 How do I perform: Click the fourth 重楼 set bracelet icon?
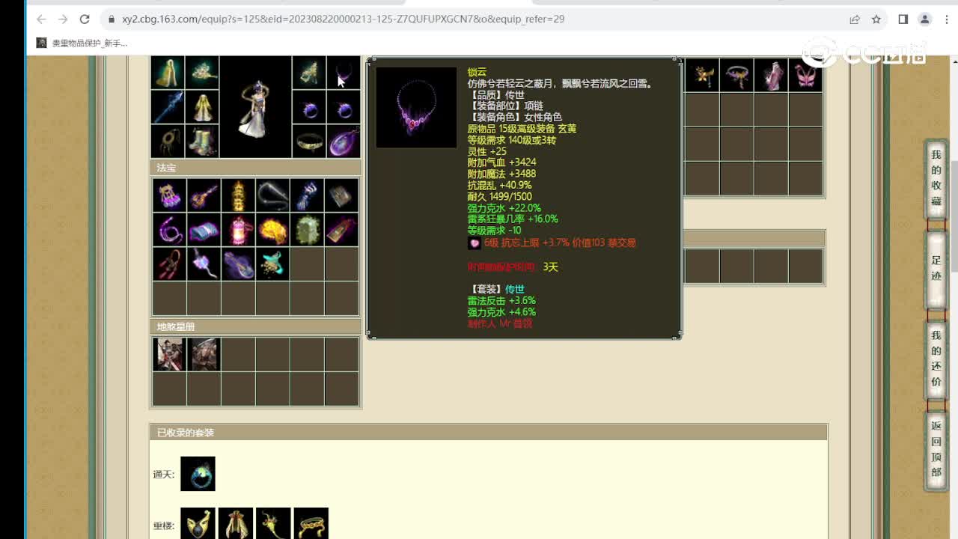click(x=311, y=524)
